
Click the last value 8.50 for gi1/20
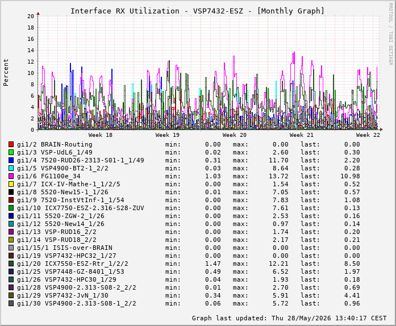[x=352, y=264]
